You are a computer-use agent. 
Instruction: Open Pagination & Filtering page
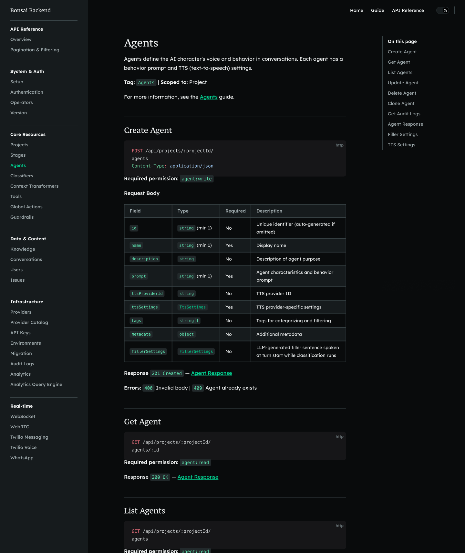[x=35, y=50]
